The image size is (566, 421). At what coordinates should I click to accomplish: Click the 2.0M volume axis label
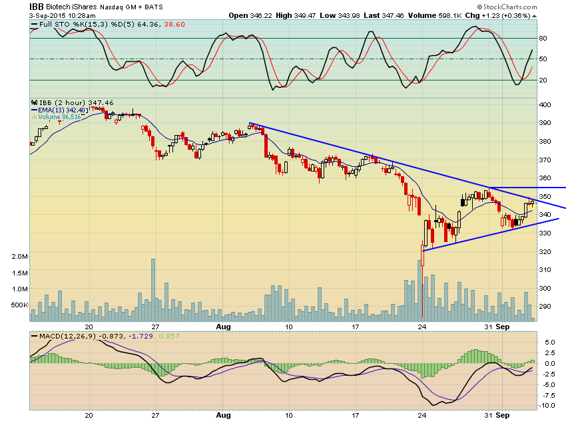pos(19,256)
